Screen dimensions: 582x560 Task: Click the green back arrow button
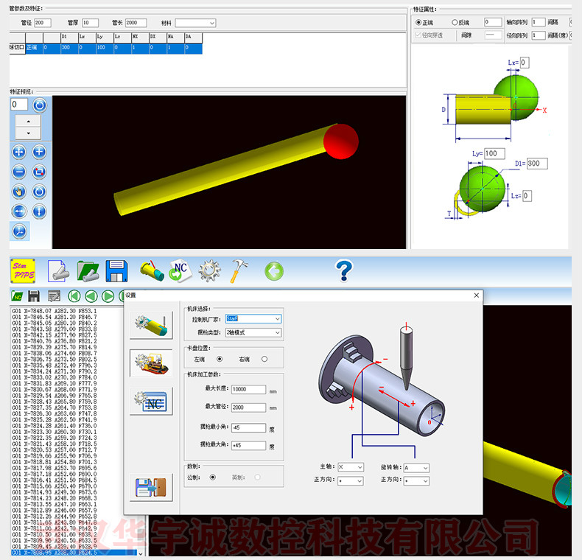(x=274, y=271)
